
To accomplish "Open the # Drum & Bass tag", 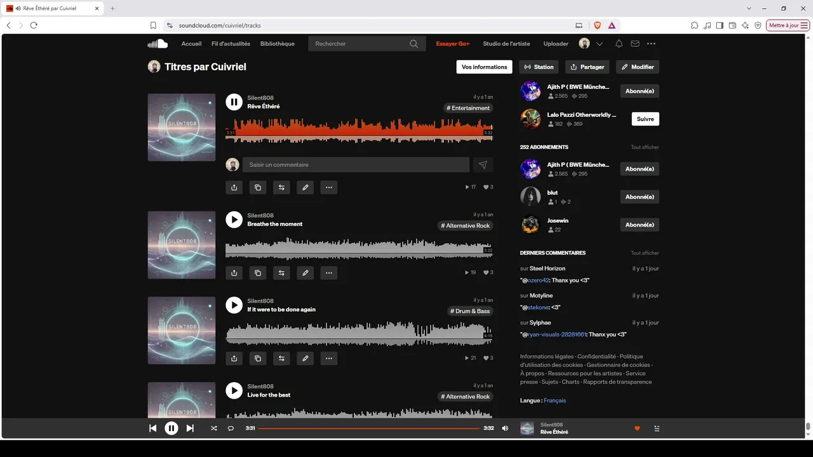I will click(x=471, y=311).
